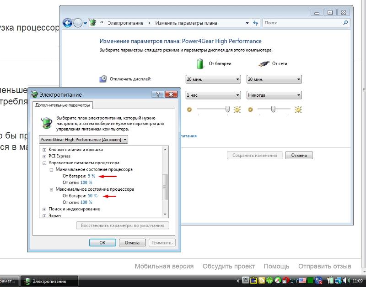
Task: Click Отмена in the Электропитание dialog
Action: pyautogui.click(x=132, y=243)
